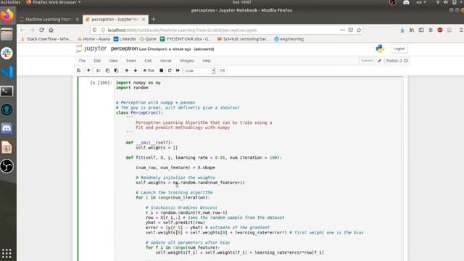Open Visual Studio Code from the dock

coord(7,72)
